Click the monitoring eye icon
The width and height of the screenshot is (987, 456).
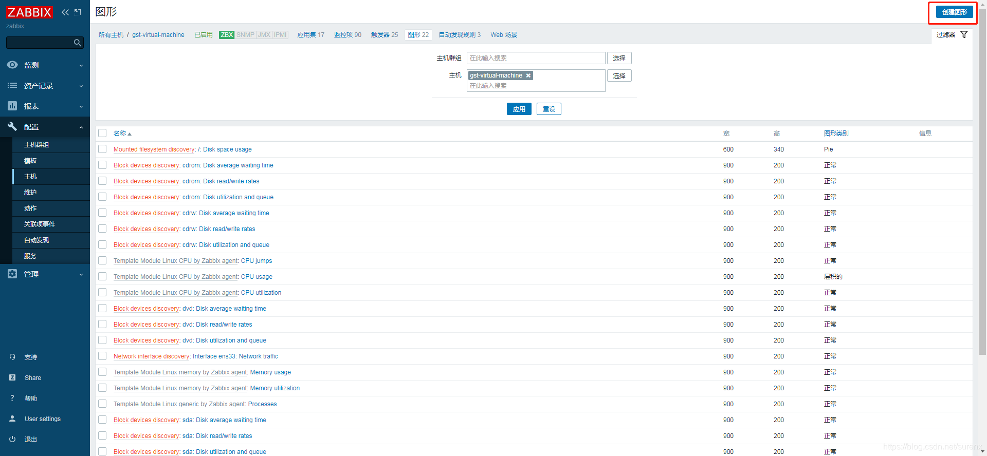12,65
